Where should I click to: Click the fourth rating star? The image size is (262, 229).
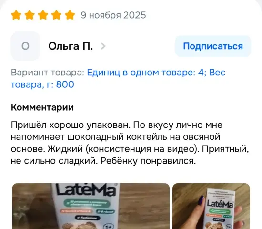tap(56, 15)
